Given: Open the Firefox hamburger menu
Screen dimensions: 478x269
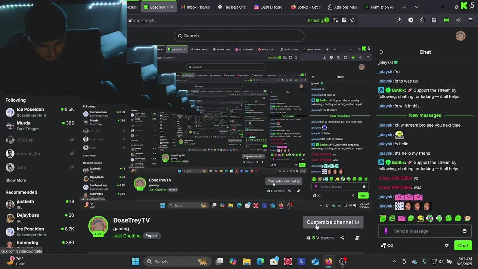Looking at the screenshot, I should (470, 20).
